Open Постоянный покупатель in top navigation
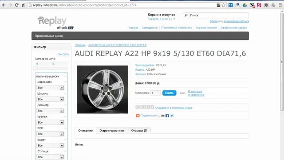This screenshot has width=284, height=160. click(x=177, y=28)
